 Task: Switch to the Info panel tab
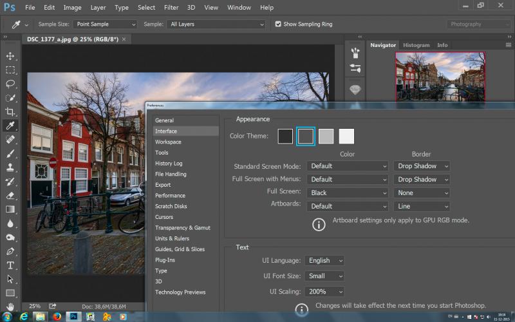click(x=442, y=45)
